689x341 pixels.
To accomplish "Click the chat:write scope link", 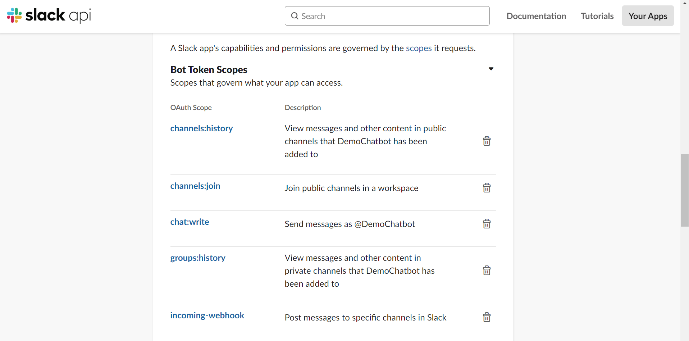I will coord(190,222).
